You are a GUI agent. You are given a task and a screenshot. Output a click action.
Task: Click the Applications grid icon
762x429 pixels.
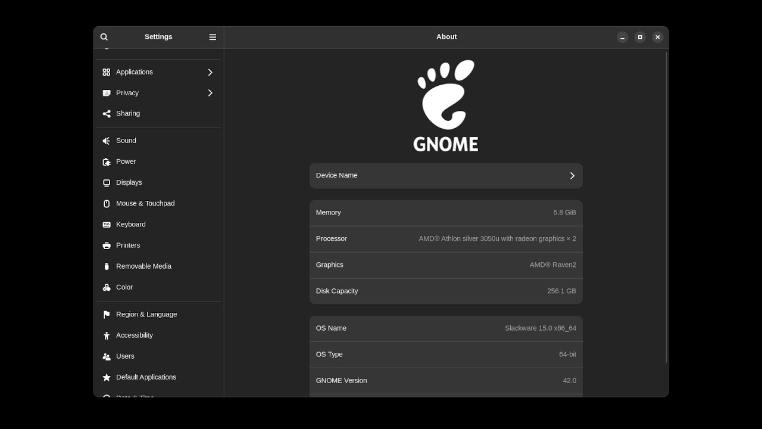click(107, 72)
